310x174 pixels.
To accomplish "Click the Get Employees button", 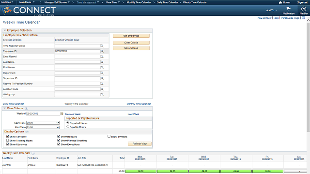I will click(x=131, y=36).
